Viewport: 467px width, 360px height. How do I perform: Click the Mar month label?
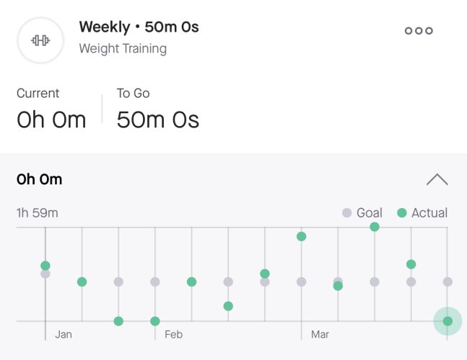point(320,335)
